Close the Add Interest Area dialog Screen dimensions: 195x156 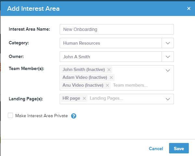tap(189, 8)
